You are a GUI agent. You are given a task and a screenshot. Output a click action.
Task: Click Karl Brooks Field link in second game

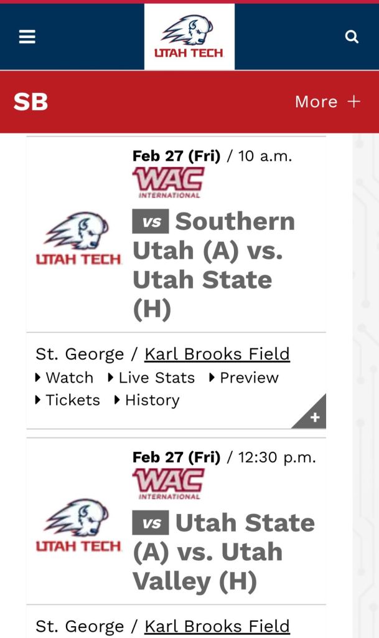click(217, 626)
